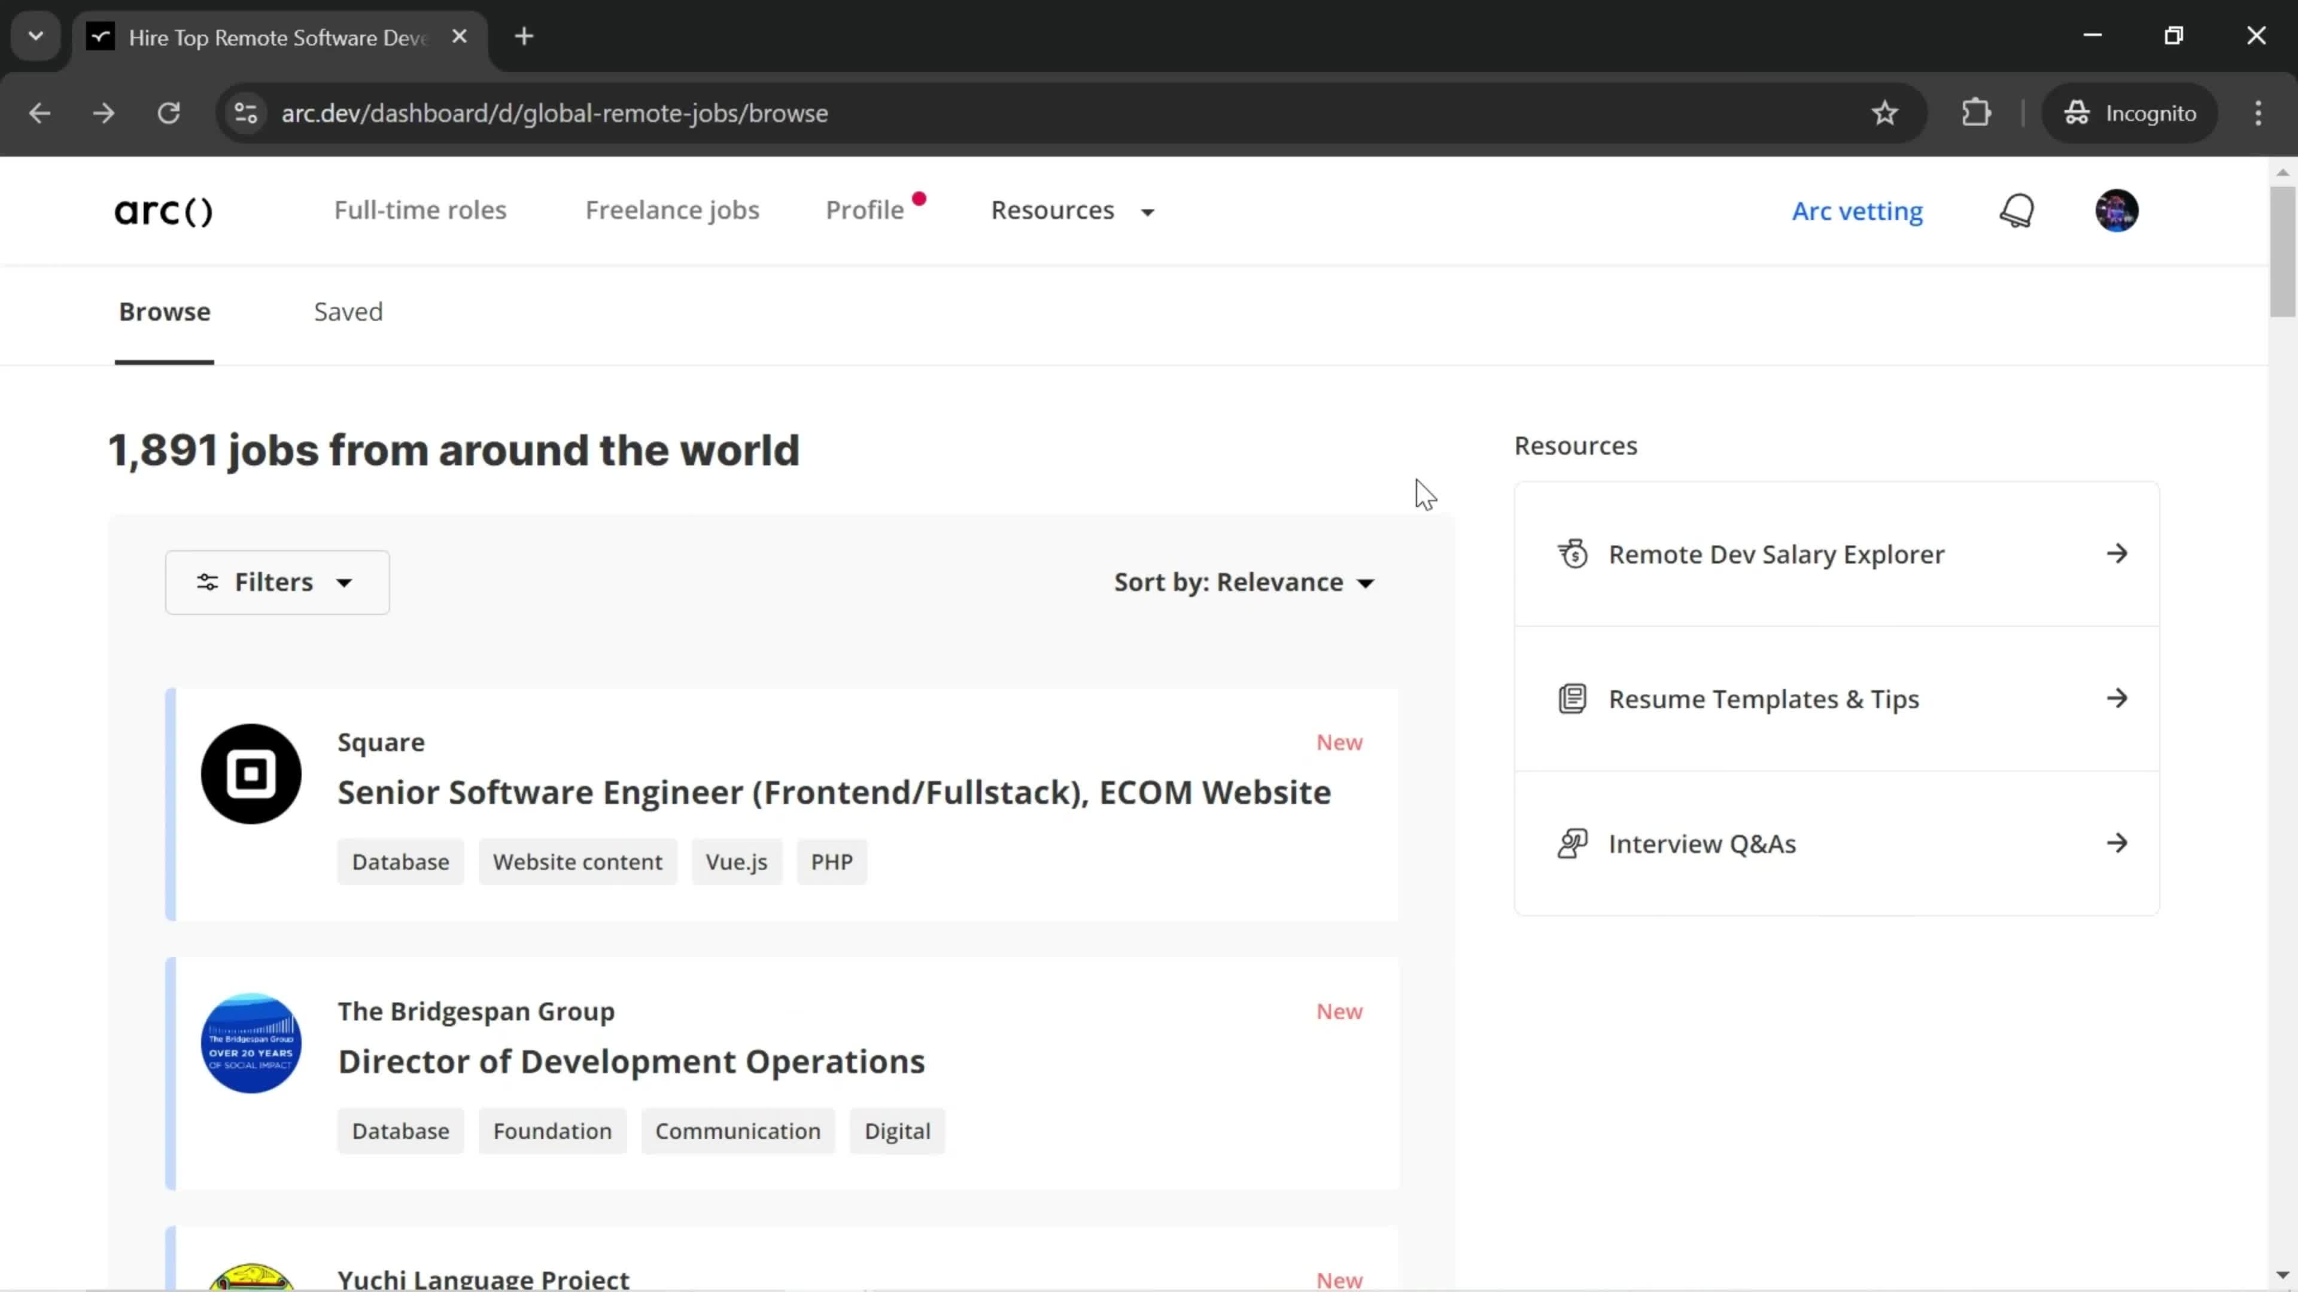Screen dimensions: 2298x1292
Task: Open the Remote Dev Salary Explorer arrow
Action: pos(2117,554)
